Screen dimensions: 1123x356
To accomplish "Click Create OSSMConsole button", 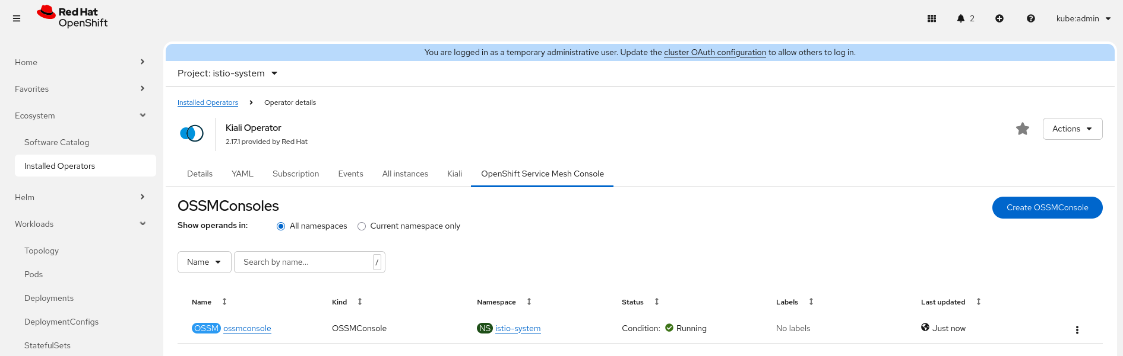I will 1047,207.
